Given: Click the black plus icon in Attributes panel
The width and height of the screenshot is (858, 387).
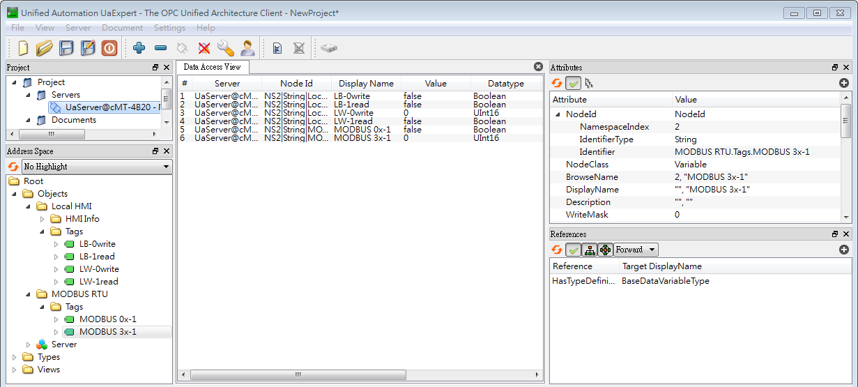Looking at the screenshot, I should pyautogui.click(x=844, y=83).
